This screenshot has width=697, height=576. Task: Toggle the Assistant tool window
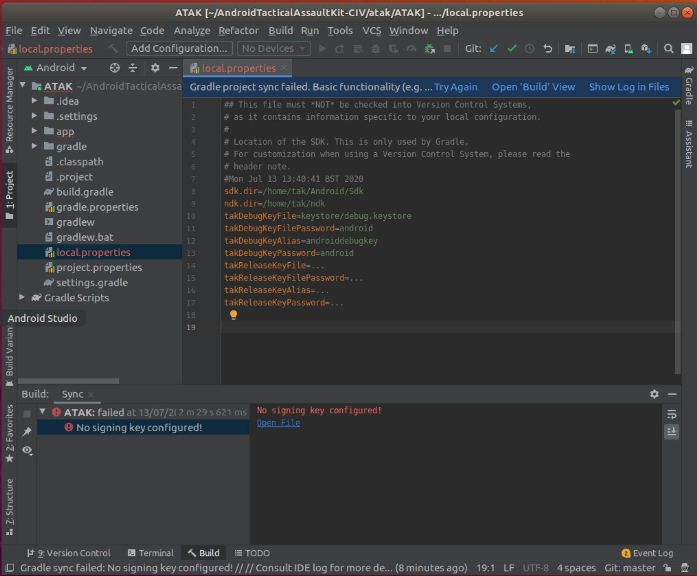689,144
